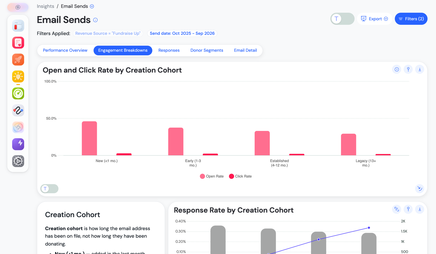Expand the breadcrumb Email Sends dropdown chevron
The height and width of the screenshot is (254, 436).
tap(92, 6)
